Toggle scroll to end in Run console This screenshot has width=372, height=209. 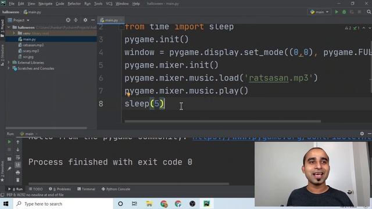[x=18, y=165]
